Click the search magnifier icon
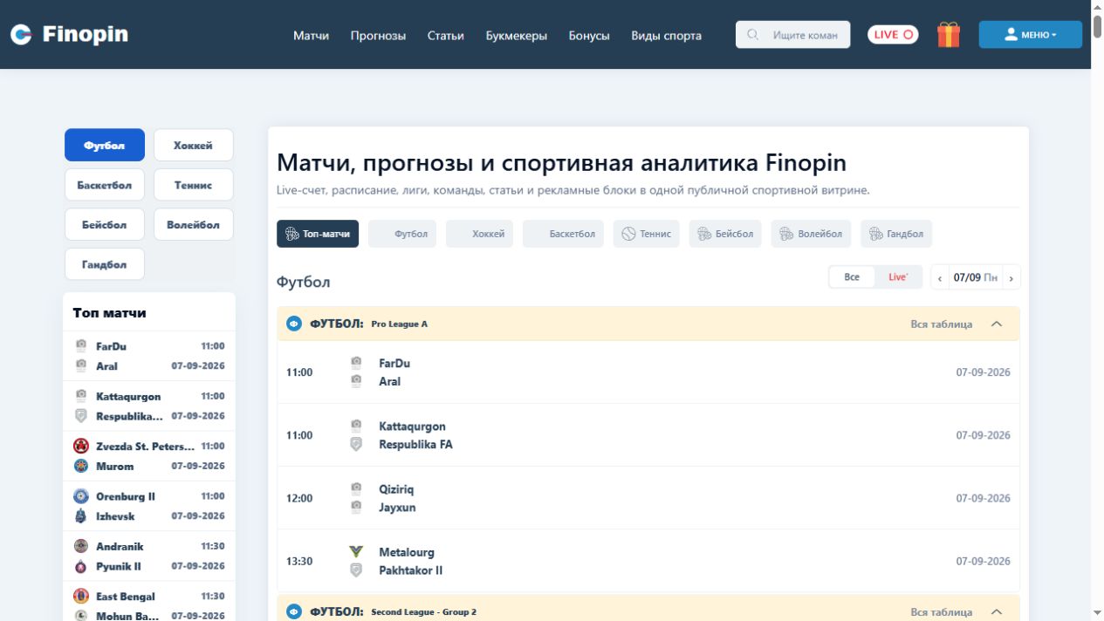The width and height of the screenshot is (1104, 621). tap(753, 35)
